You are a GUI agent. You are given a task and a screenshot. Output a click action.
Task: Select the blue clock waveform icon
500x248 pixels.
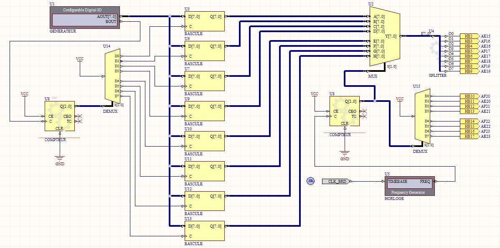(310, 181)
